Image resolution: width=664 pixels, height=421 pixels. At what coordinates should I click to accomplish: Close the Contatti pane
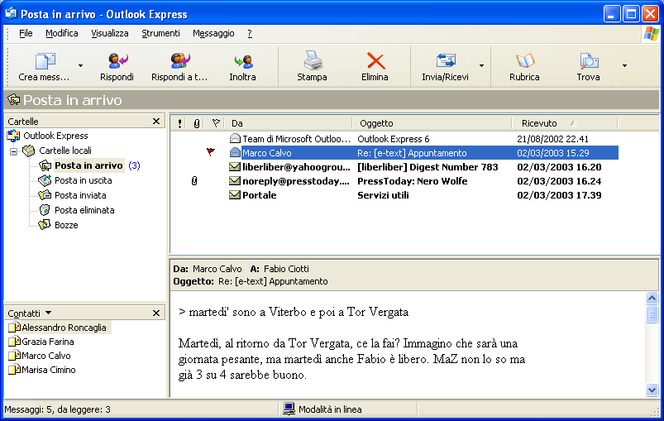point(156,313)
